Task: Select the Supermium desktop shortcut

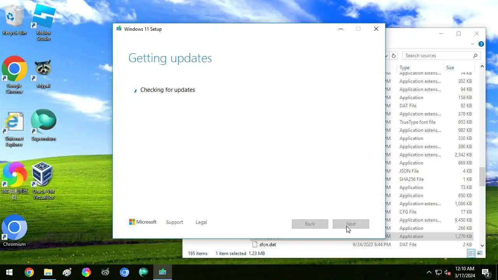Action: point(44,125)
